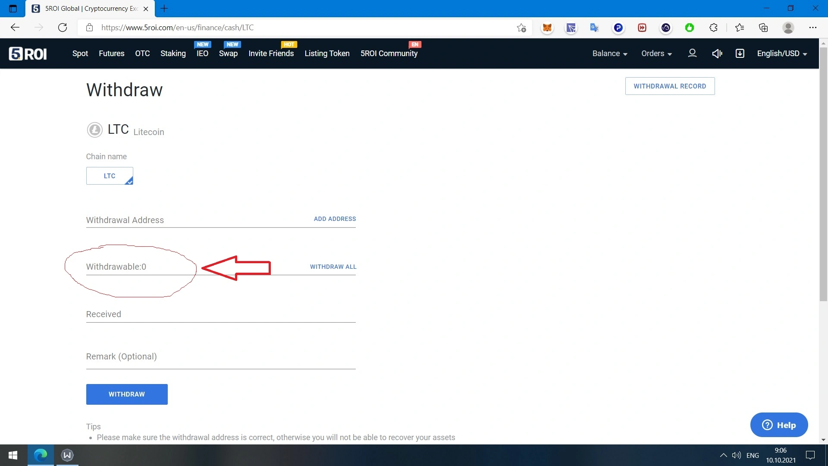Viewport: 828px width, 466px height.
Task: Open the user account profile icon
Action: pyautogui.click(x=692, y=53)
